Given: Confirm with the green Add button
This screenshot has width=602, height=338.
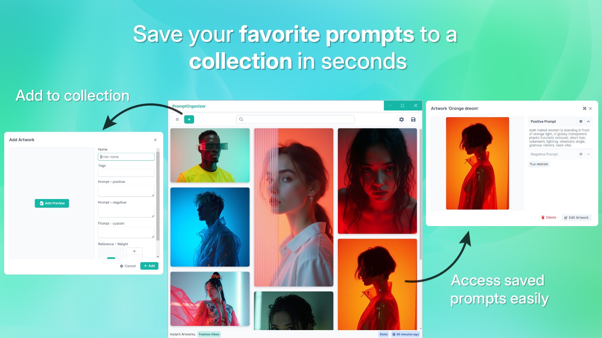Looking at the screenshot, I should (x=149, y=266).
